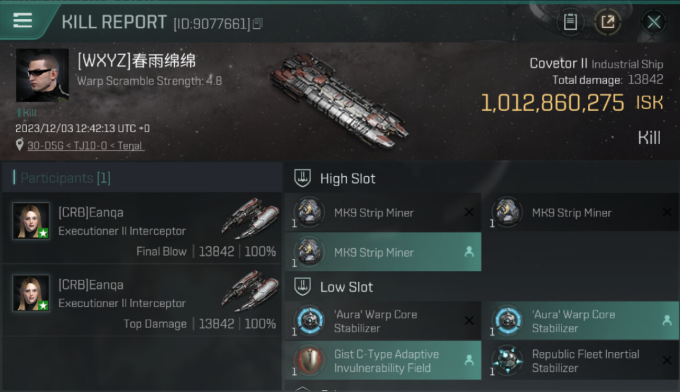
Task: Share the kill report externally
Action: pos(608,22)
